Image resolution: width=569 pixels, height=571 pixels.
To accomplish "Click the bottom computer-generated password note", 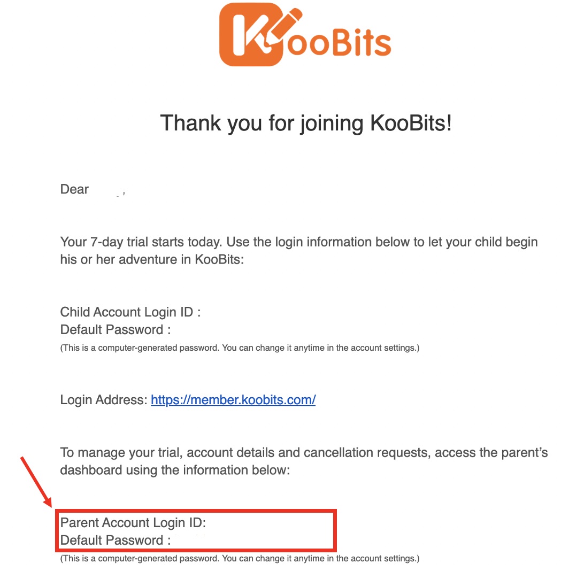I will [x=240, y=558].
